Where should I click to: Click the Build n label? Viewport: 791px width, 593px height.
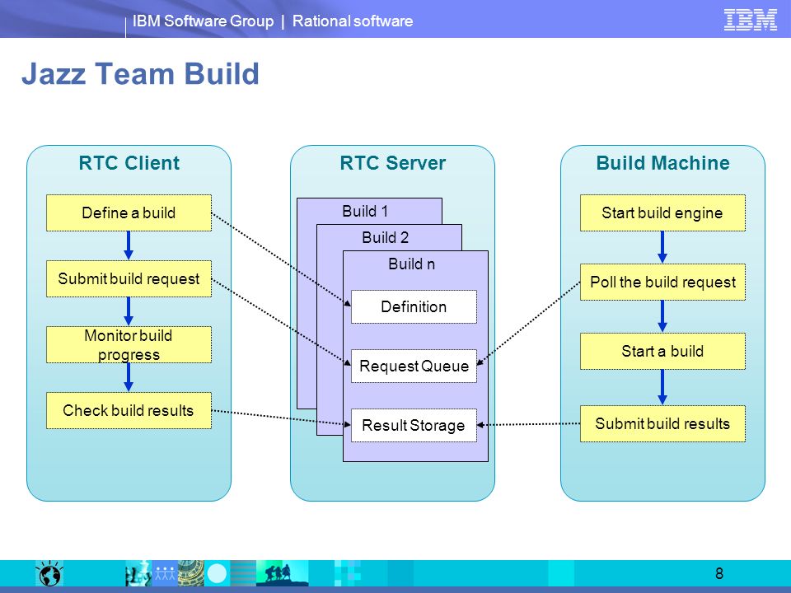coord(412,264)
